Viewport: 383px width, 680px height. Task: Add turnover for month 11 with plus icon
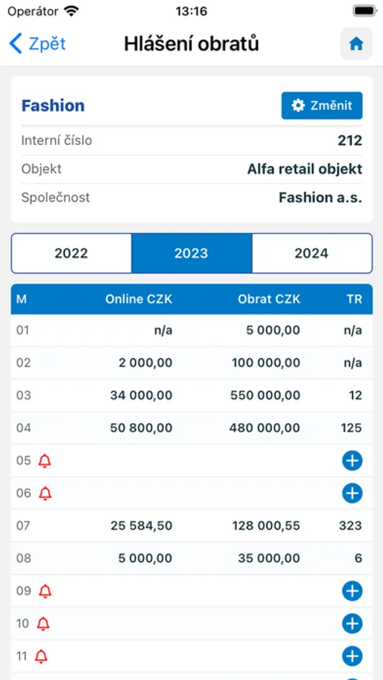tap(352, 656)
